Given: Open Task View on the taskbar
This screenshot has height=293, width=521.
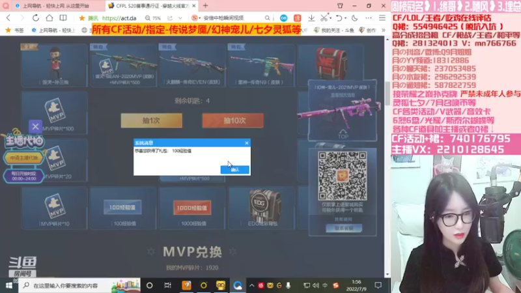Looking at the screenshot, I should point(167,285).
